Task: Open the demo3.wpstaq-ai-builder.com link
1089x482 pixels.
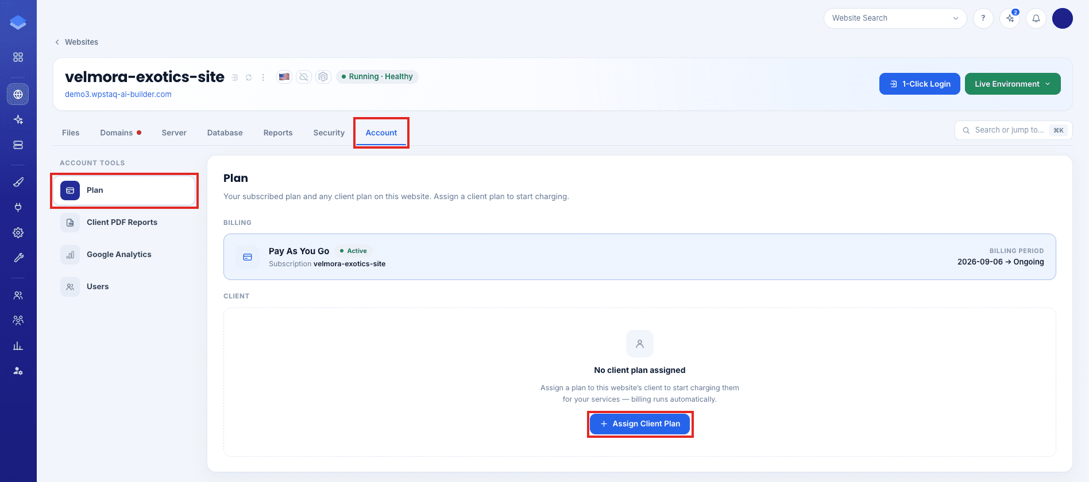Action: click(118, 94)
